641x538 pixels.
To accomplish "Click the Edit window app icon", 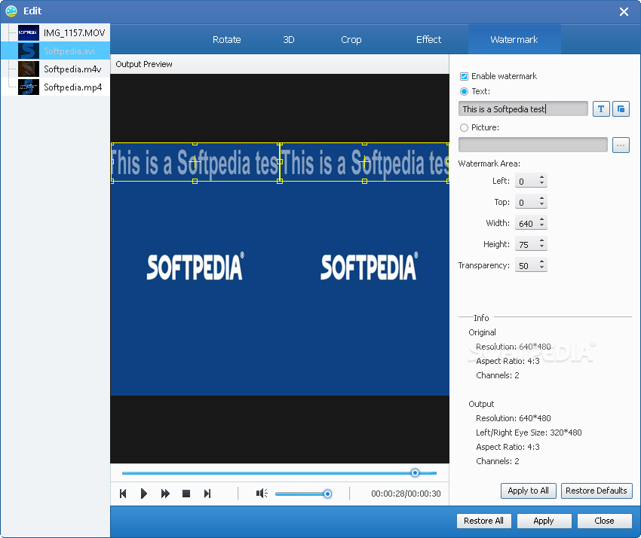I will click(x=11, y=11).
